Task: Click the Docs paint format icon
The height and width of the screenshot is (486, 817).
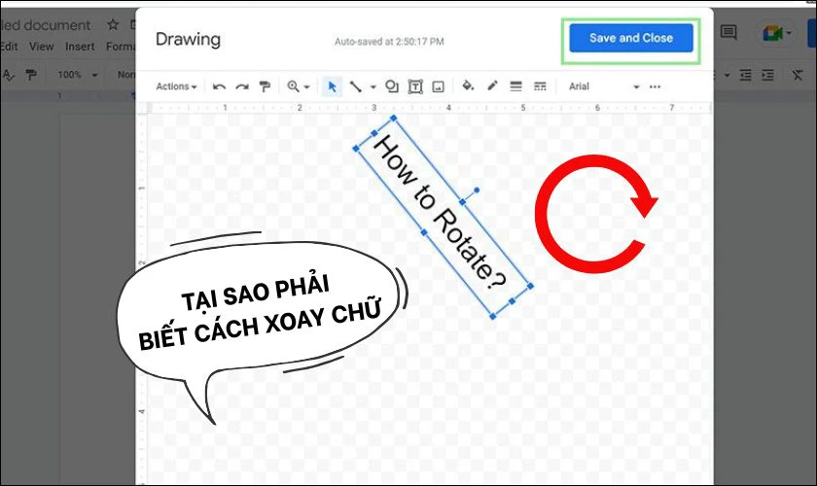Action: click(31, 75)
